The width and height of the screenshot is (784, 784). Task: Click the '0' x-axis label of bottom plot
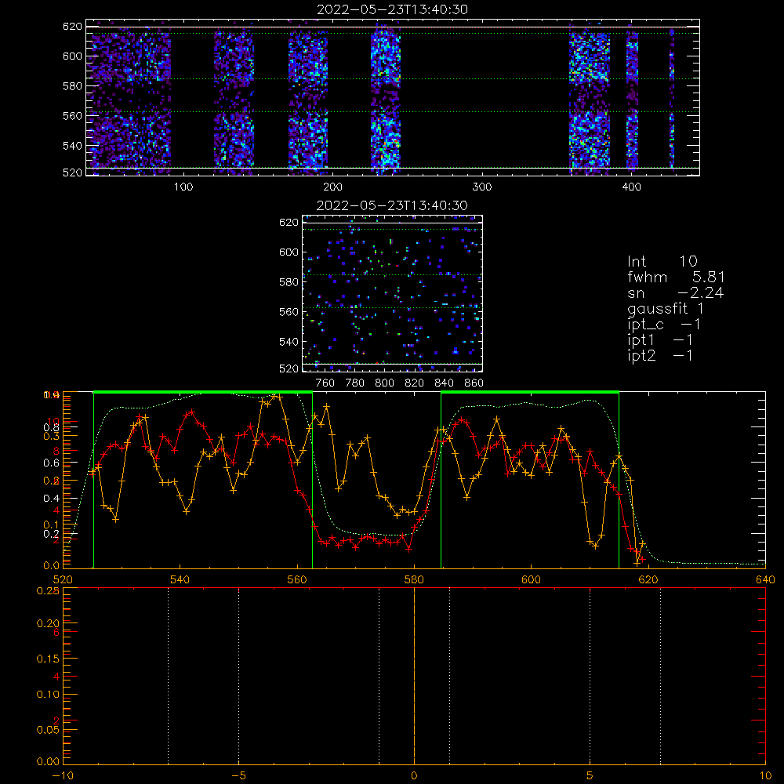[414, 775]
